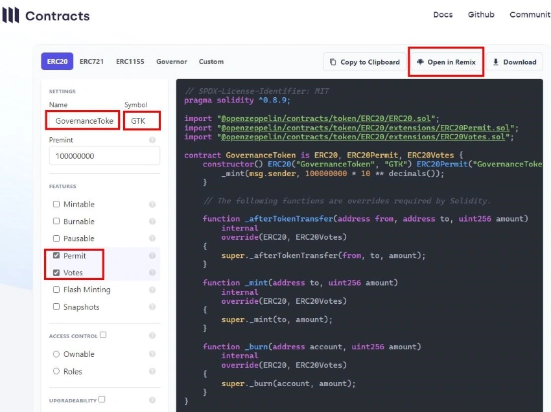The height and width of the screenshot is (412, 551).
Task: Switch to the Governor tab
Action: (x=172, y=62)
